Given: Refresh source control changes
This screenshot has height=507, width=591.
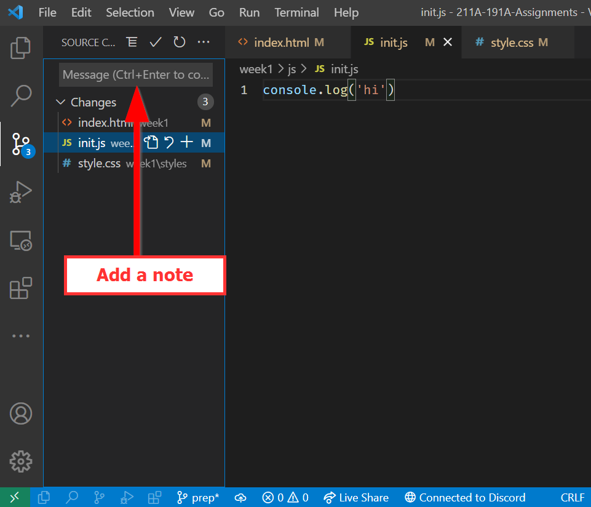Looking at the screenshot, I should pyautogui.click(x=179, y=42).
